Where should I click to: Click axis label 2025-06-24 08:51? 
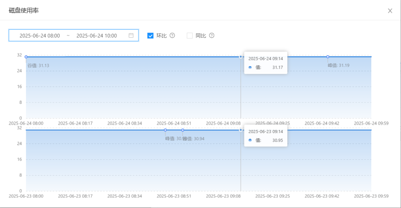pyautogui.click(x=174, y=123)
